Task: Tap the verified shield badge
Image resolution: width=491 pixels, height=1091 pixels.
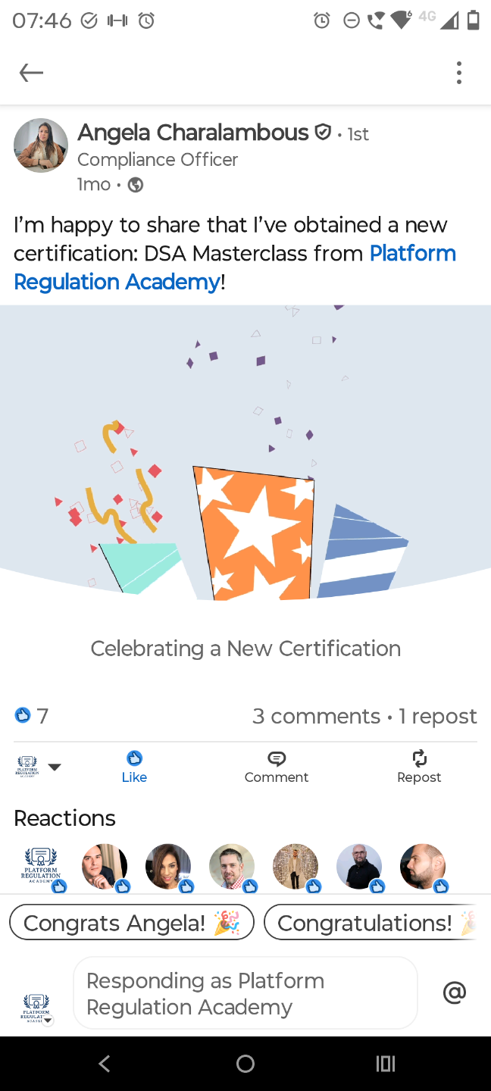Action: tap(323, 133)
